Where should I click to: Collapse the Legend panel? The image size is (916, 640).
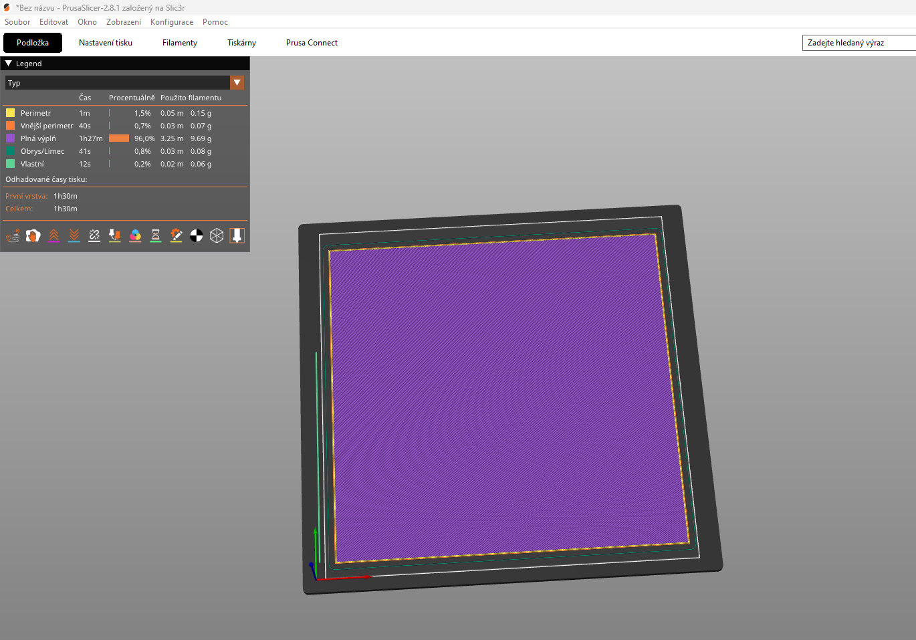pyautogui.click(x=9, y=63)
